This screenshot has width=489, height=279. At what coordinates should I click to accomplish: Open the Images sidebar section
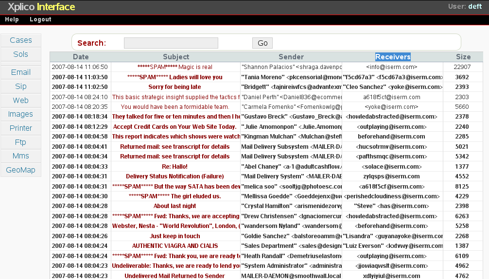[x=21, y=114]
